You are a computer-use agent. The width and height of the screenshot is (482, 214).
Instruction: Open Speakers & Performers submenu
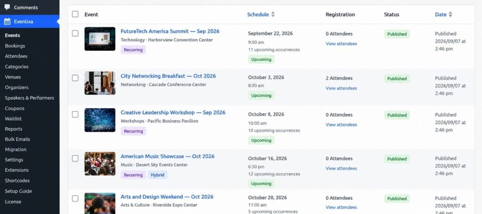(x=30, y=98)
